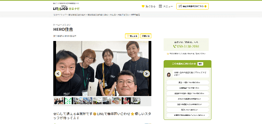Click the HERO住吉 page title

click(63, 29)
